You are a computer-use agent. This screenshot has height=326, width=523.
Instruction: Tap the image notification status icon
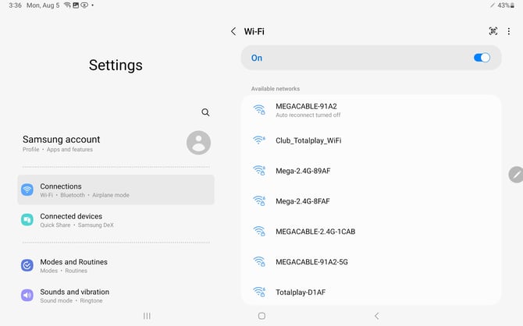point(76,5)
